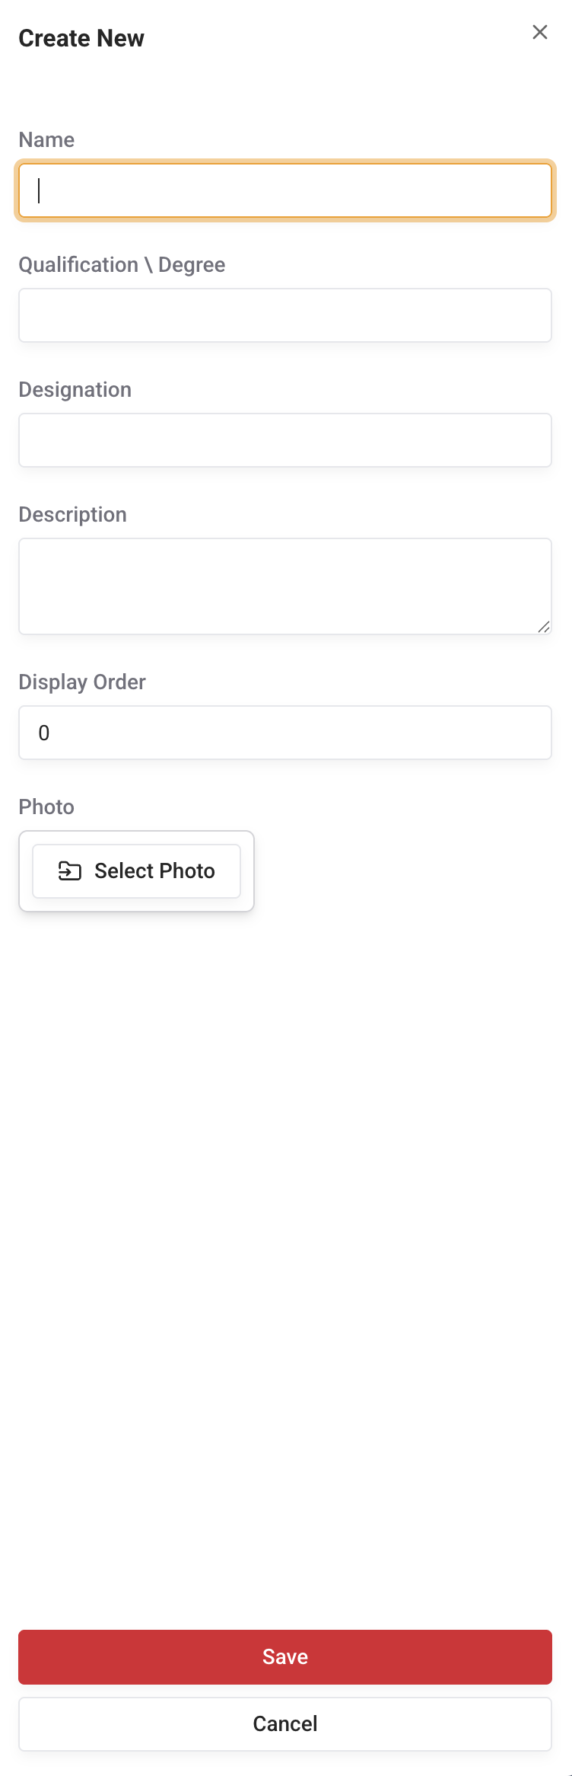The height and width of the screenshot is (1776, 572).
Task: Focus the Description text area
Action: tap(285, 586)
